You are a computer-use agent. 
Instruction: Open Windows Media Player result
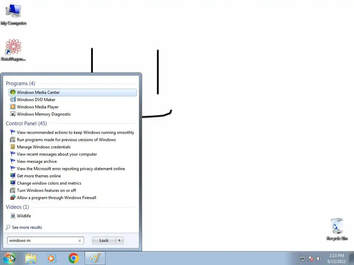click(x=73, y=107)
